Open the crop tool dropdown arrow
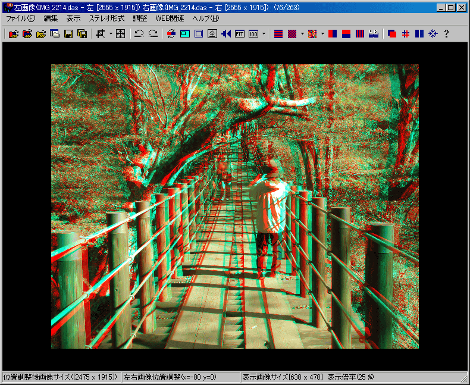 click(111, 34)
